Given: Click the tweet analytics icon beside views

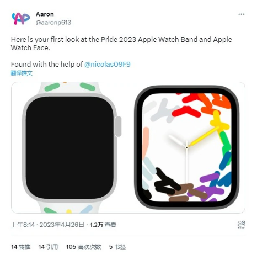Looking at the screenshot, I should (x=242, y=225).
